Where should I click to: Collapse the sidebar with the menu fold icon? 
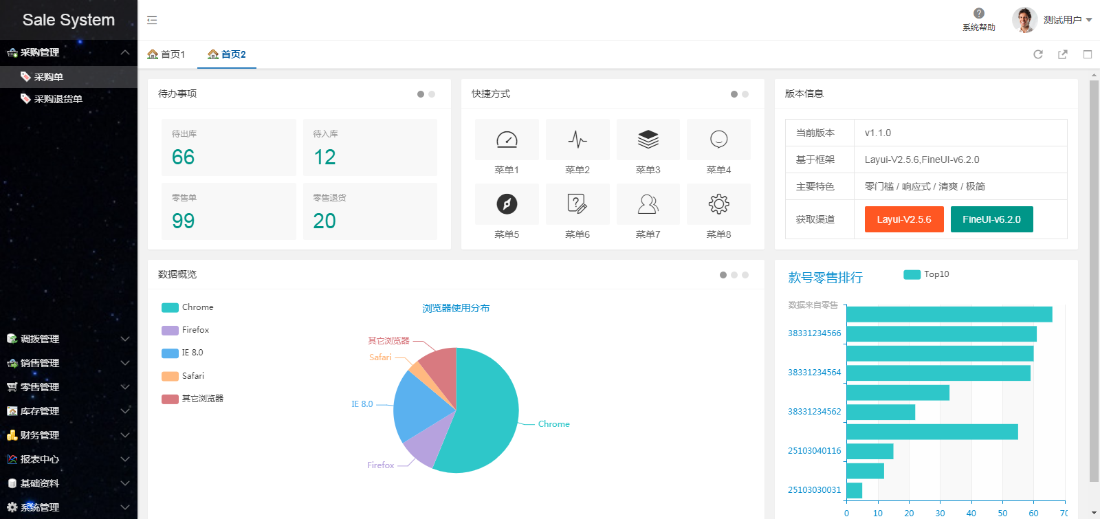tap(152, 20)
